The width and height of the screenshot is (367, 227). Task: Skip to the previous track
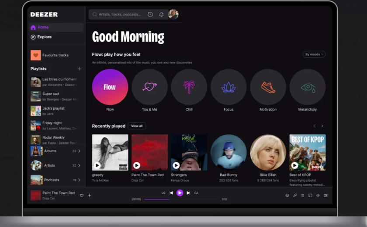point(171,193)
